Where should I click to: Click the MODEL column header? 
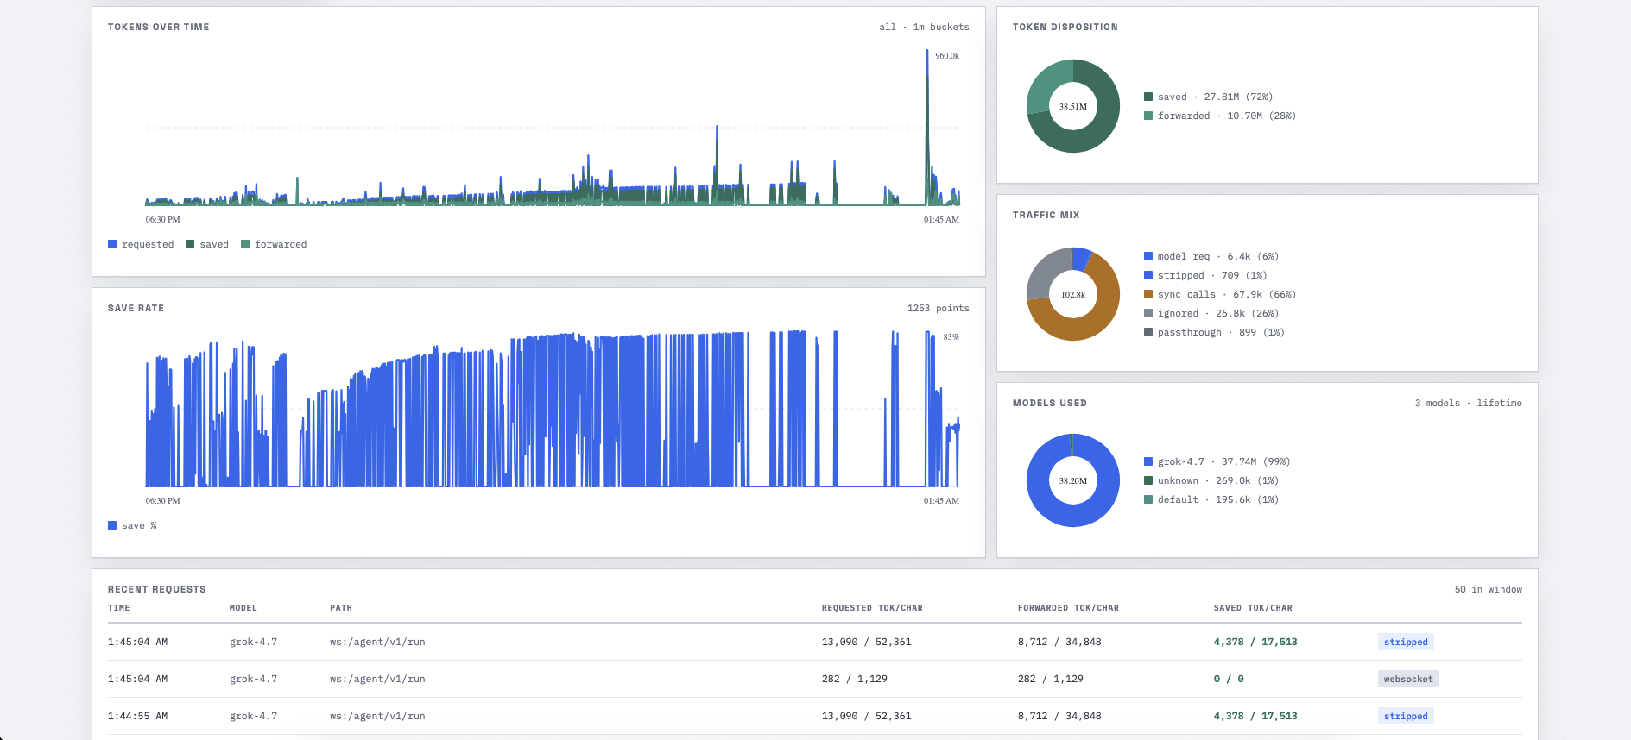(243, 608)
